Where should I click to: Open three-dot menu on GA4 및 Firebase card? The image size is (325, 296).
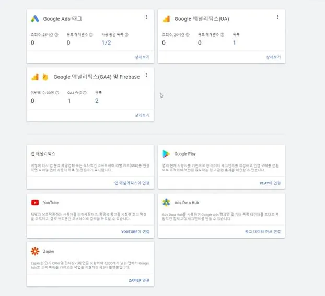pyautogui.click(x=146, y=75)
